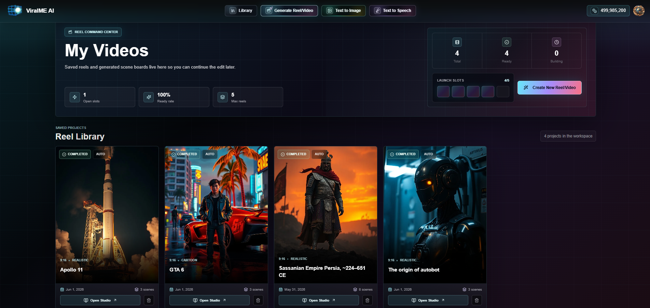Click the scenes layers icon on GTA 6 card
The image size is (650, 308).
[246, 289]
